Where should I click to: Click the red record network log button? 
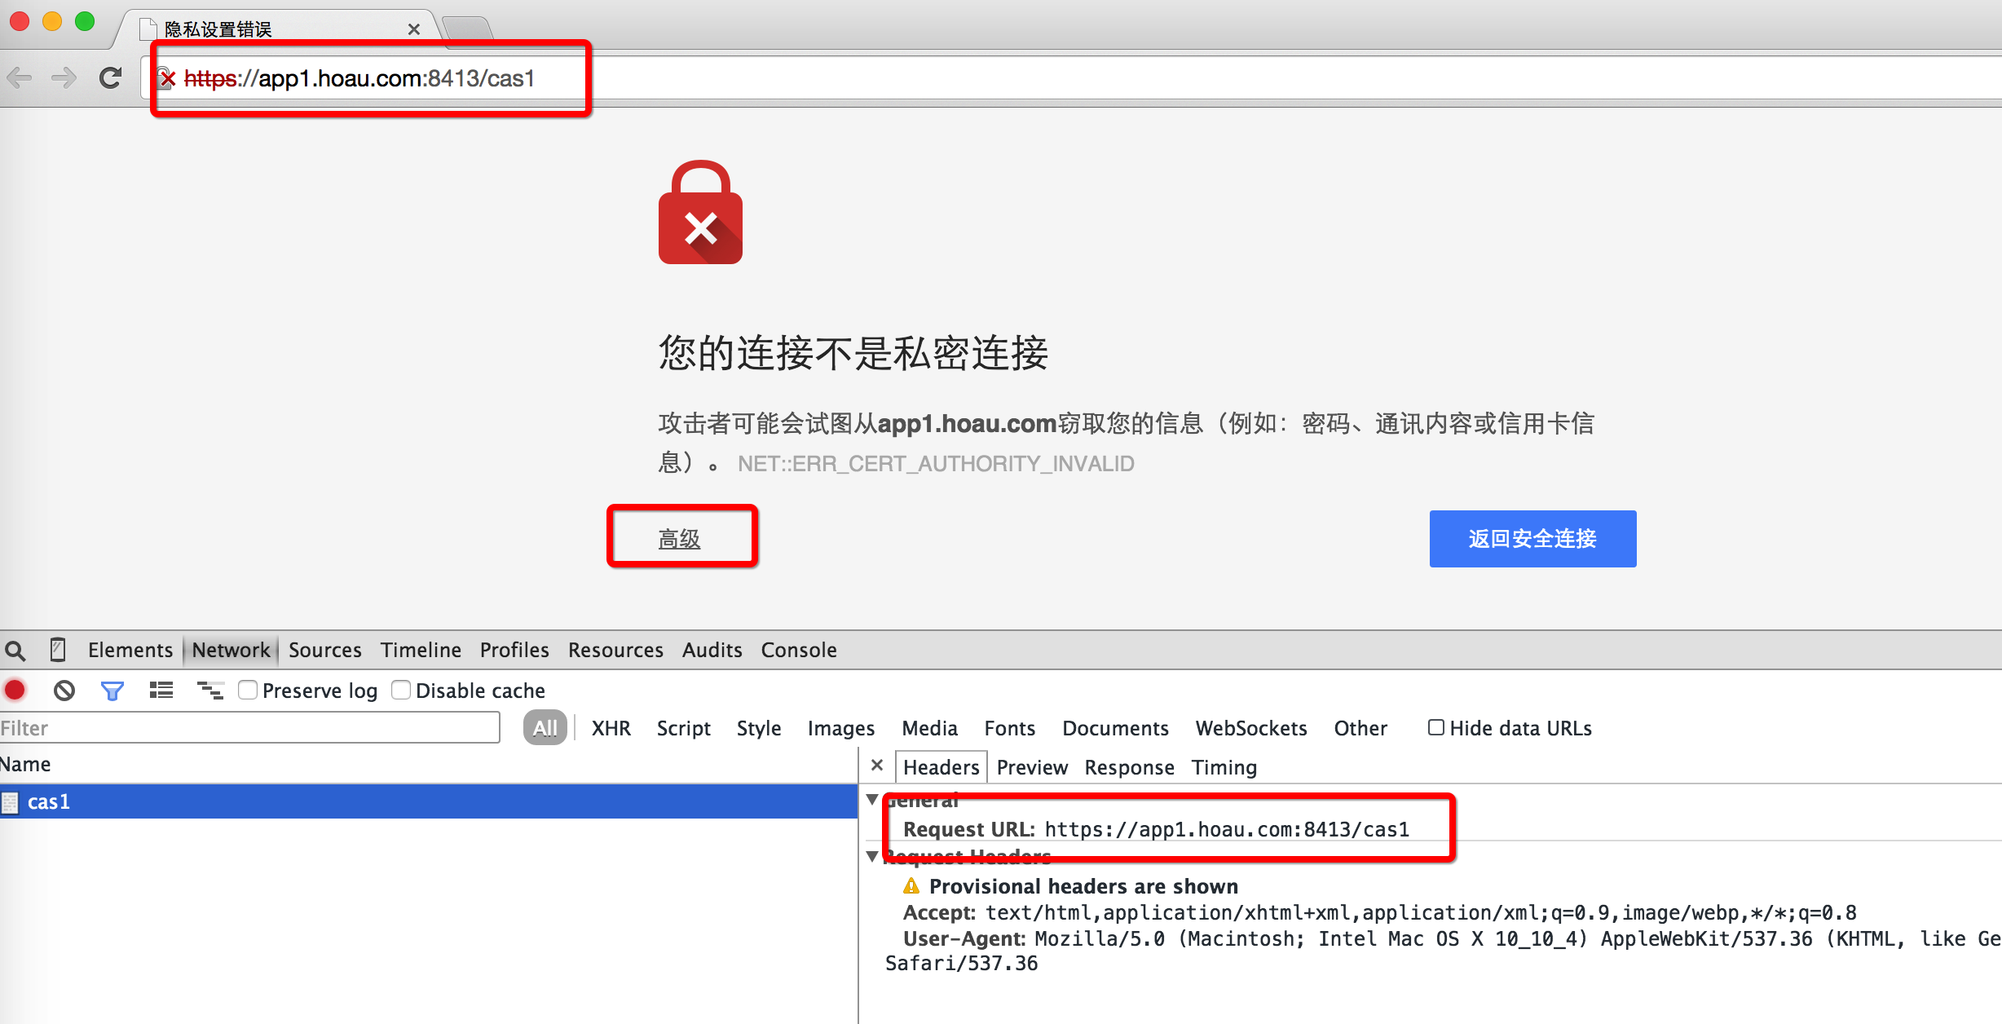click(15, 691)
